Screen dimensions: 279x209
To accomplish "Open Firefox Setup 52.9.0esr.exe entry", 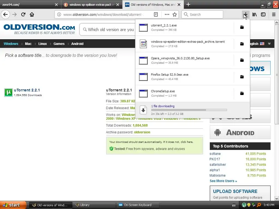I will point(185,77).
